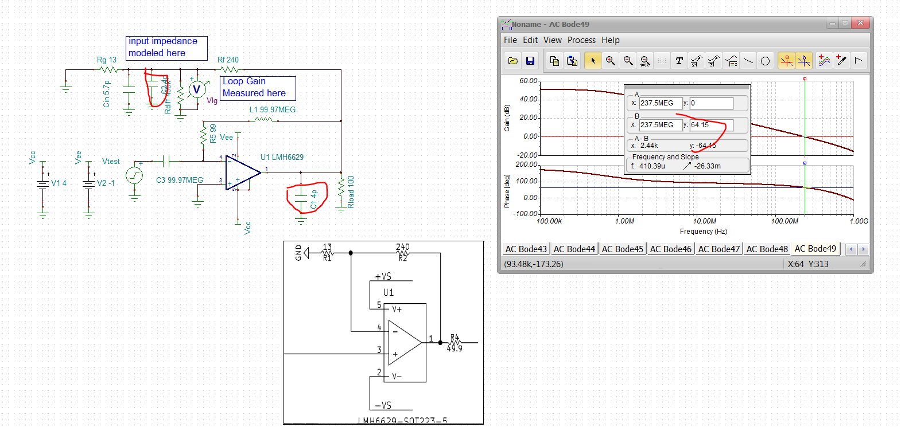Click the 'V2 -1' battery label
901x427 pixels.
(x=106, y=183)
